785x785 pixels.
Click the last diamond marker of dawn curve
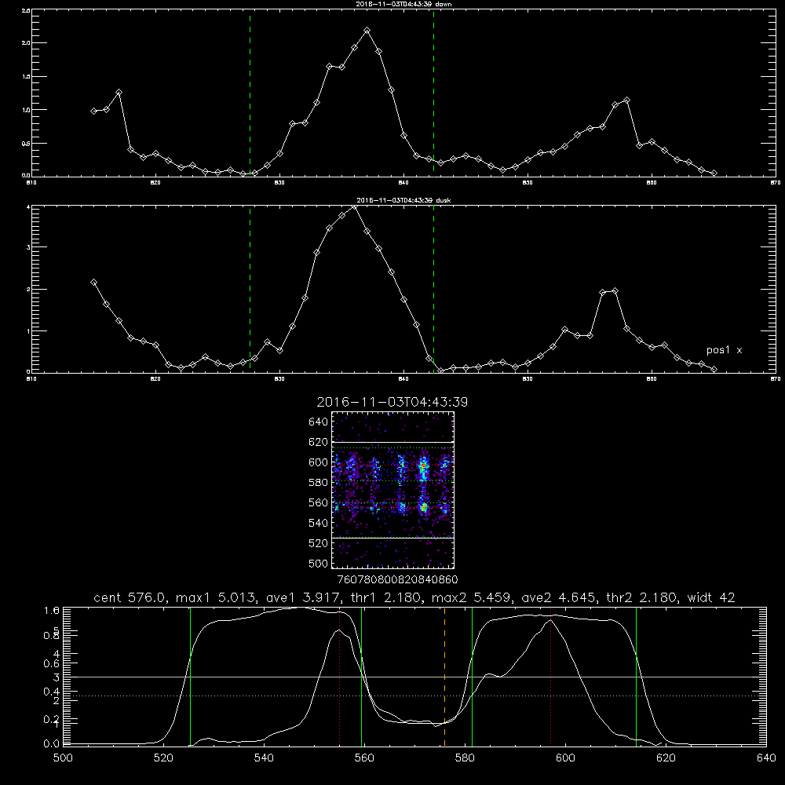(x=714, y=173)
